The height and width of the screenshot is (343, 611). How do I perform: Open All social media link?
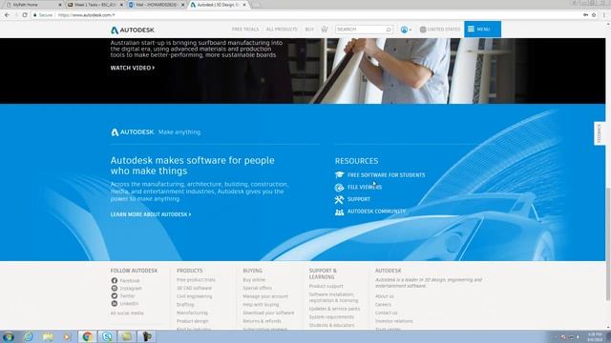pos(127,313)
